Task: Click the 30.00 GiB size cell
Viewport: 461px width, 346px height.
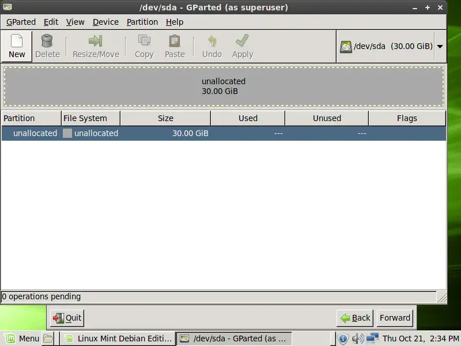Action: click(190, 133)
